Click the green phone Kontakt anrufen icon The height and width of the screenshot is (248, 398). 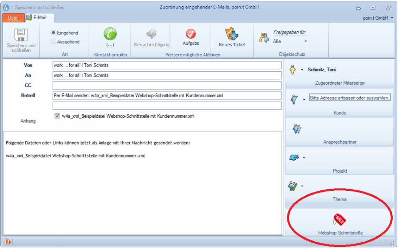click(x=110, y=34)
